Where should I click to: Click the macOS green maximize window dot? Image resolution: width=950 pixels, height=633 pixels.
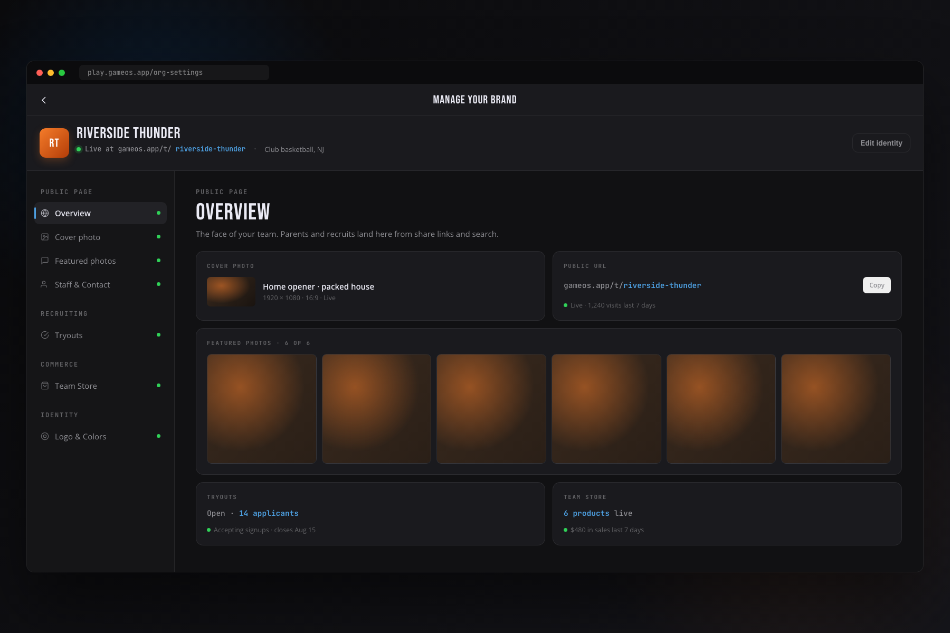point(62,73)
